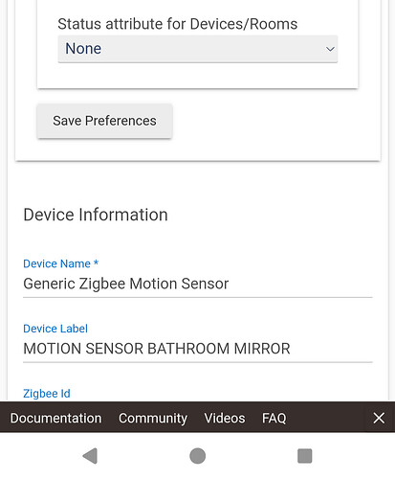
Task: Close the bottom help links bar
Action: pos(379,418)
